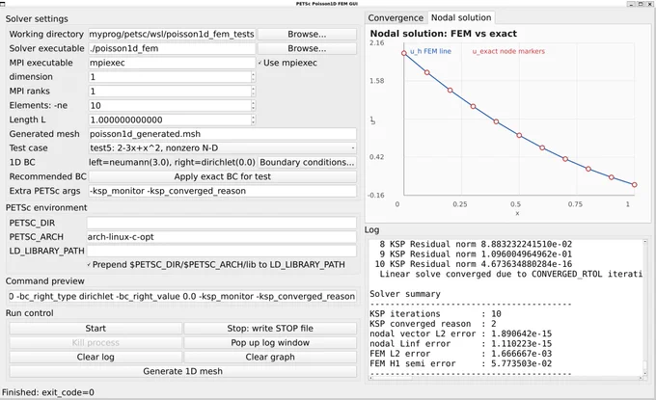Viewport: 656px width, 400px height.
Task: Click the 'nodal vector L2 error' log line
Action: [x=460, y=333]
